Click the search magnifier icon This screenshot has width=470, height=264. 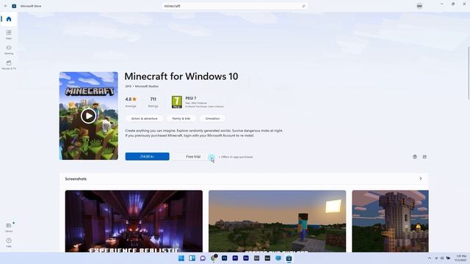pyautogui.click(x=303, y=6)
